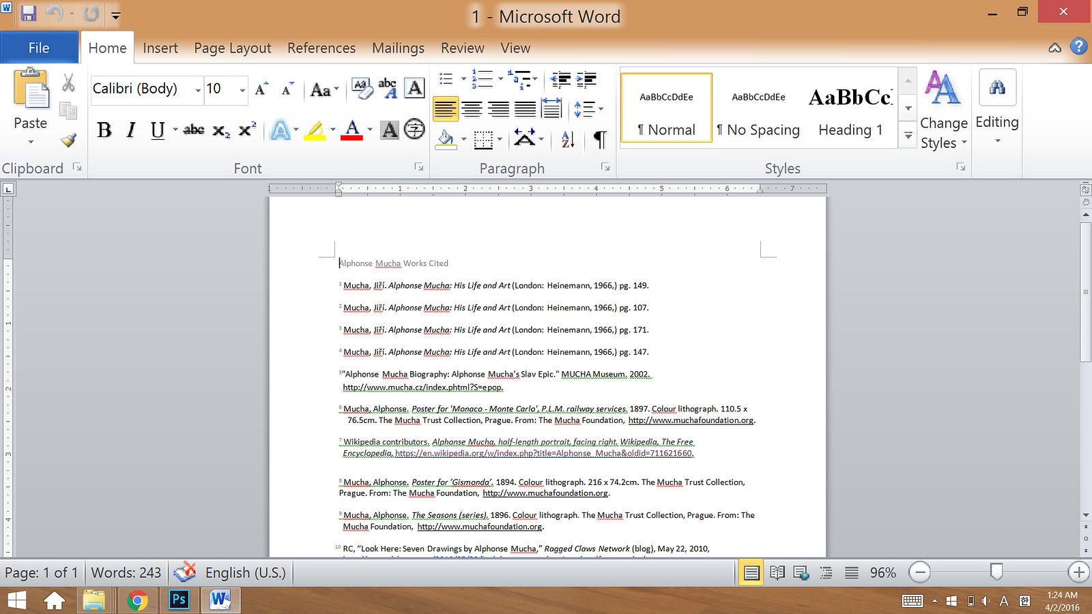Toggle Show/Hide paragraph marks
Screen dimensions: 1092x614
click(599, 139)
